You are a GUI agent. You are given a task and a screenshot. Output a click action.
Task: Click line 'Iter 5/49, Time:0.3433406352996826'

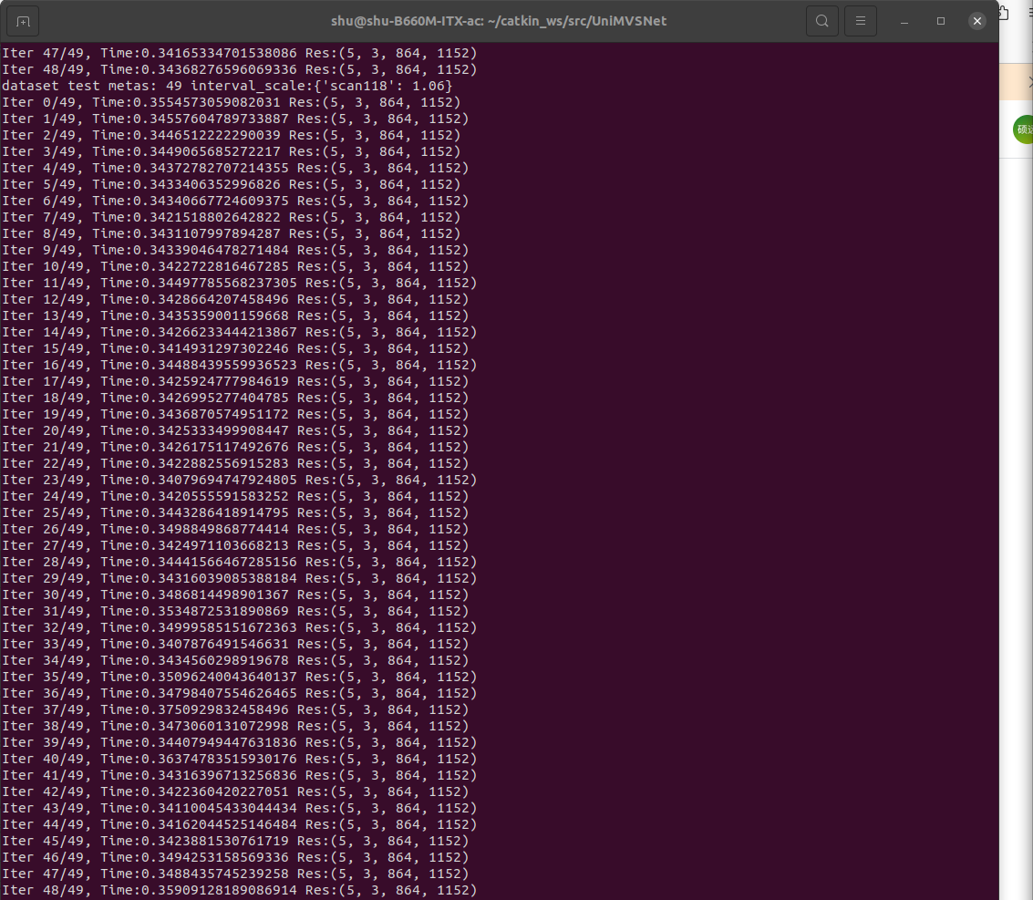[232, 184]
